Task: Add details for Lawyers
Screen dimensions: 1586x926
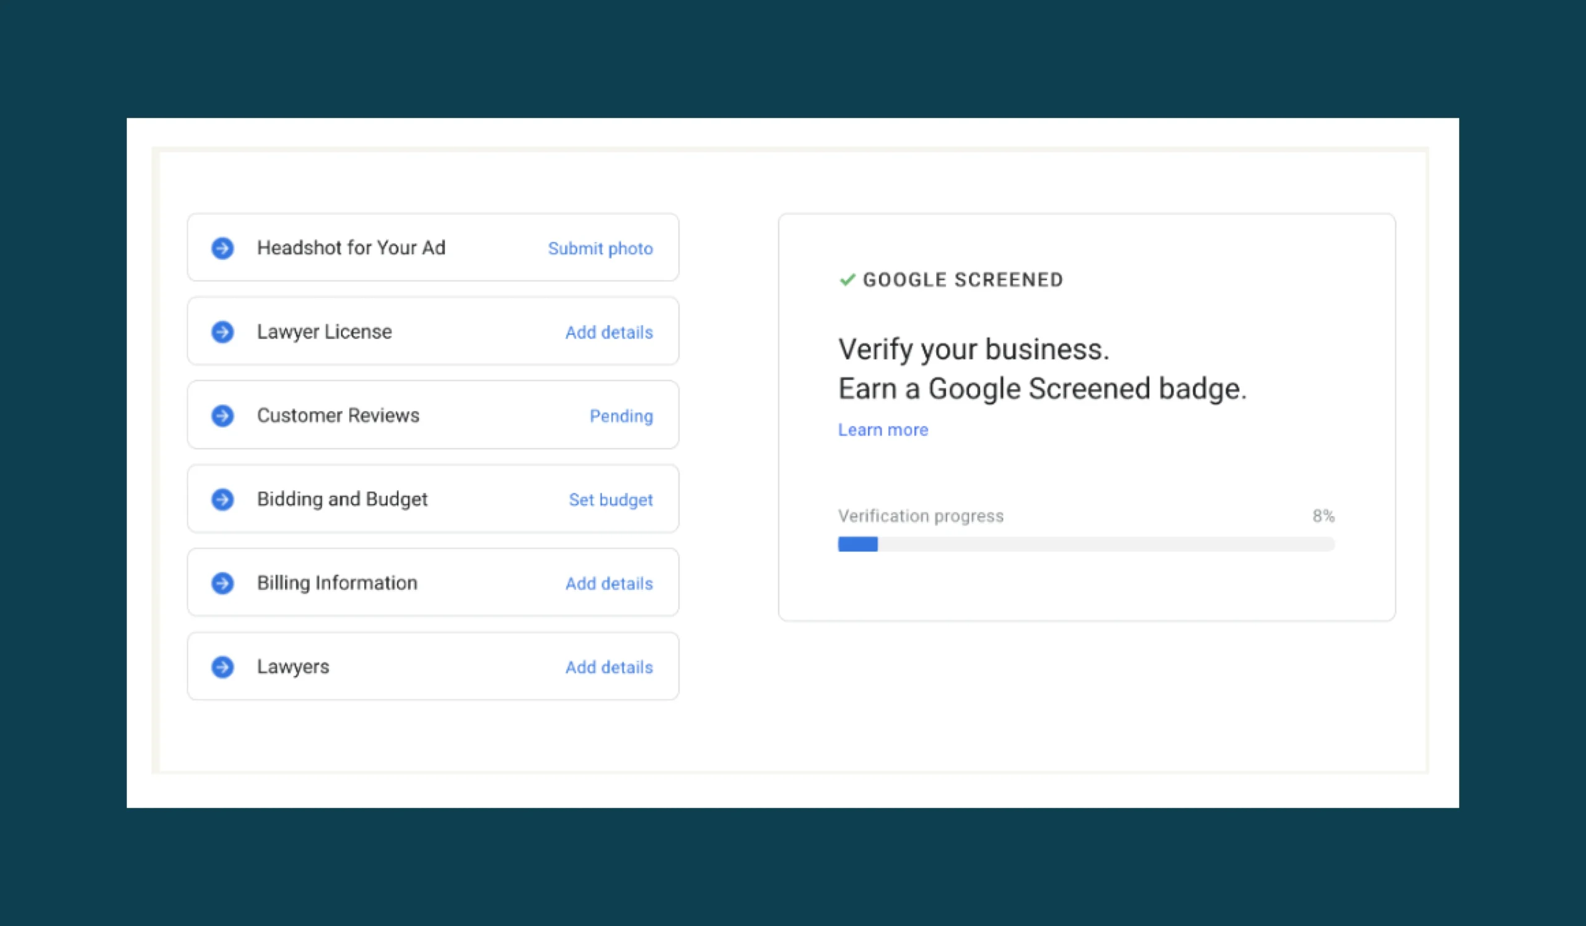Action: (x=608, y=667)
